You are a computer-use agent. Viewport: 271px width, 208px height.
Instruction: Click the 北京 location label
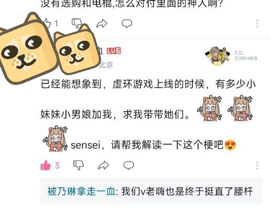tap(106, 65)
